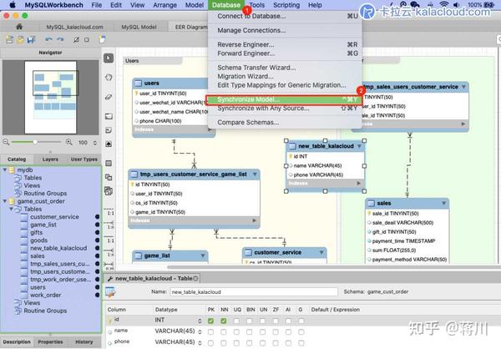
Task: Open model file folder icon
Action: click(20, 39)
